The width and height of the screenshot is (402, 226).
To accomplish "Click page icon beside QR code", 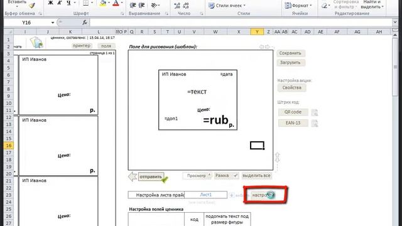I will pos(315,112).
